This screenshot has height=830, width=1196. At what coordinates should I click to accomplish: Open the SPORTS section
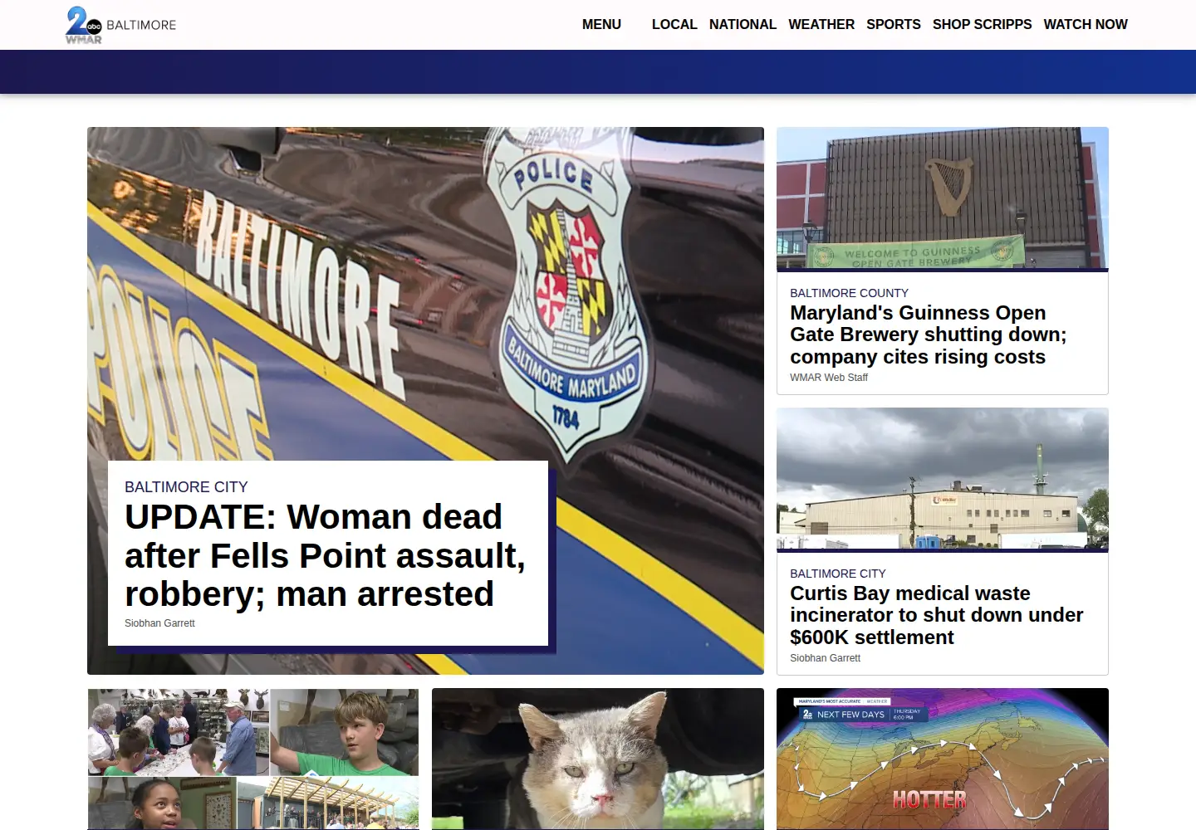coord(894,25)
